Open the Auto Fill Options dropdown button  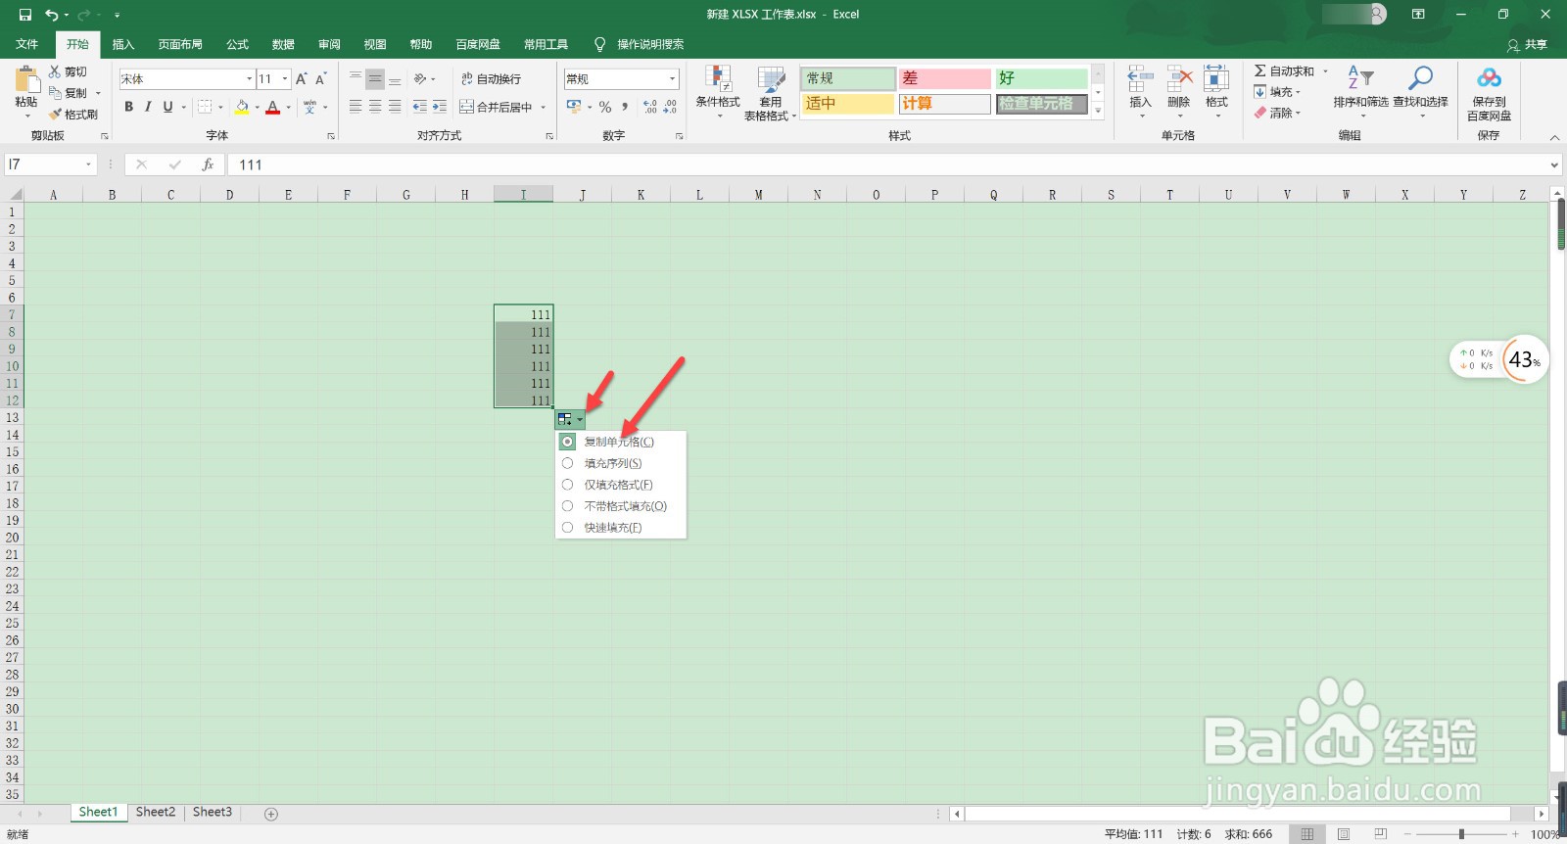tap(570, 419)
